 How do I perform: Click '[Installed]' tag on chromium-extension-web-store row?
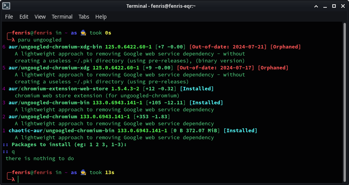pos(197,89)
